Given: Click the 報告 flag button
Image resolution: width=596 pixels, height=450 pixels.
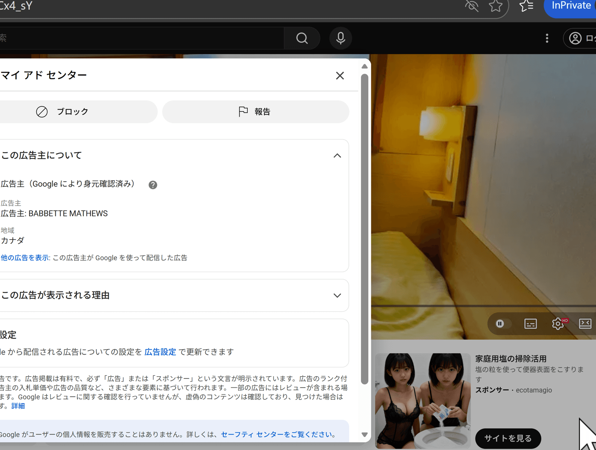Looking at the screenshot, I should click(256, 111).
